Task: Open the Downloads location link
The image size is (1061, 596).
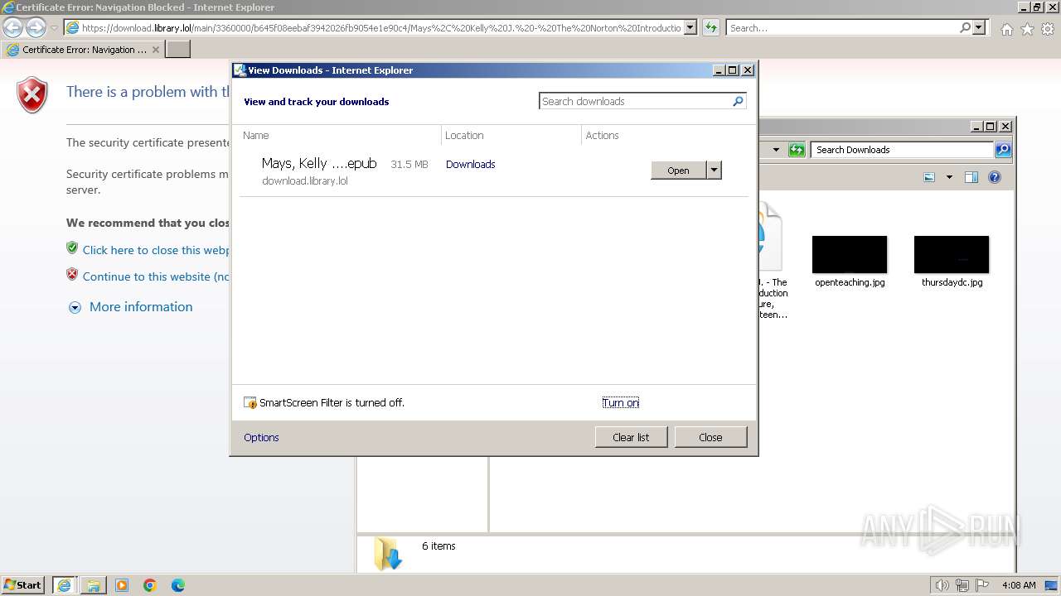Action: pyautogui.click(x=470, y=165)
